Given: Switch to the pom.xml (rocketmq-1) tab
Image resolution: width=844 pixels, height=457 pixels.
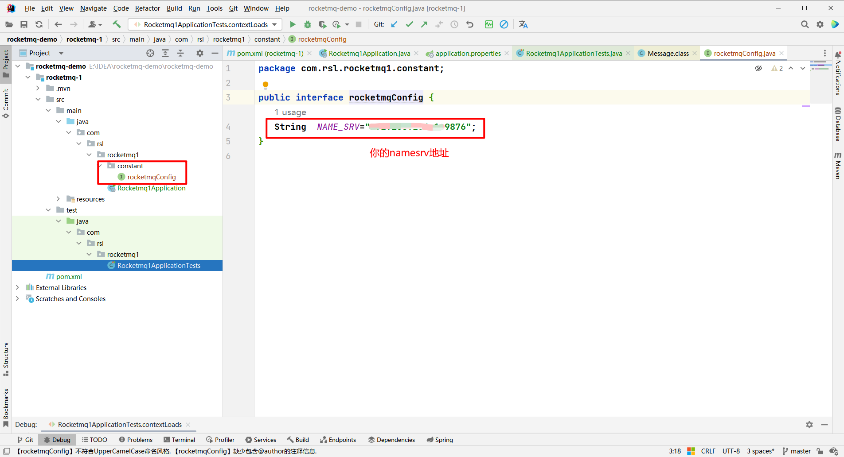Looking at the screenshot, I should (x=270, y=53).
